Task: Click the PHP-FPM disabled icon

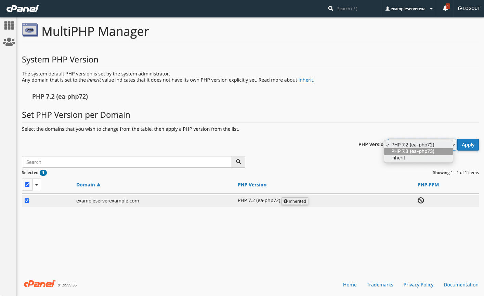Action: point(421,200)
